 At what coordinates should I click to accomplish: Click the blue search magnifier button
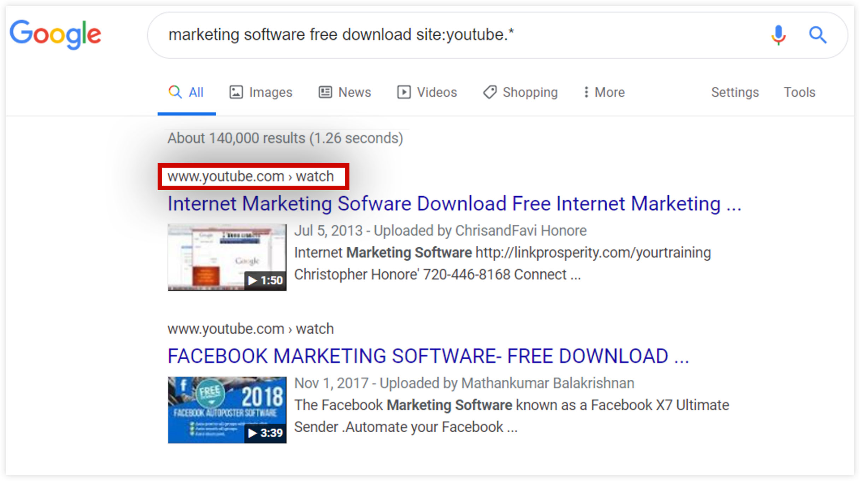pos(818,35)
